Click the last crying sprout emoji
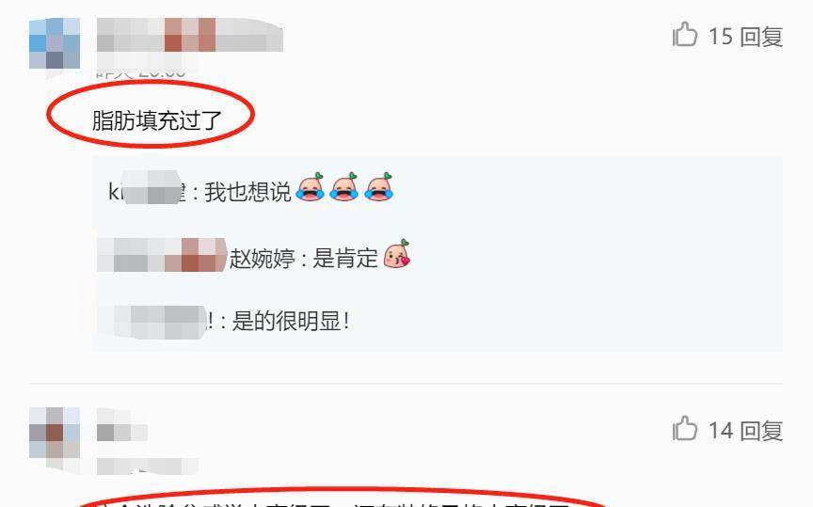Image resolution: width=813 pixels, height=507 pixels. point(379,186)
